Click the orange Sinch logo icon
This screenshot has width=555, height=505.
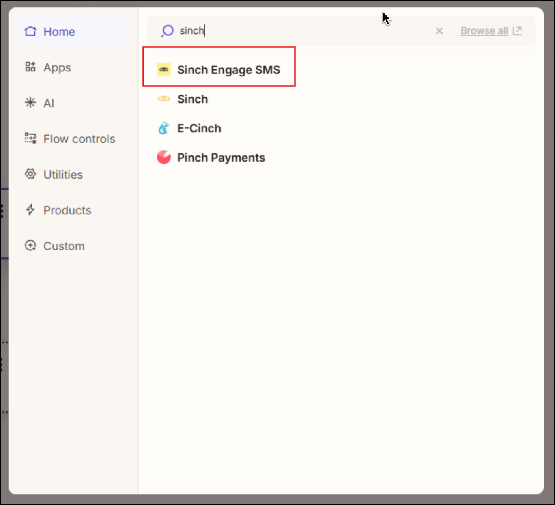[x=164, y=99]
